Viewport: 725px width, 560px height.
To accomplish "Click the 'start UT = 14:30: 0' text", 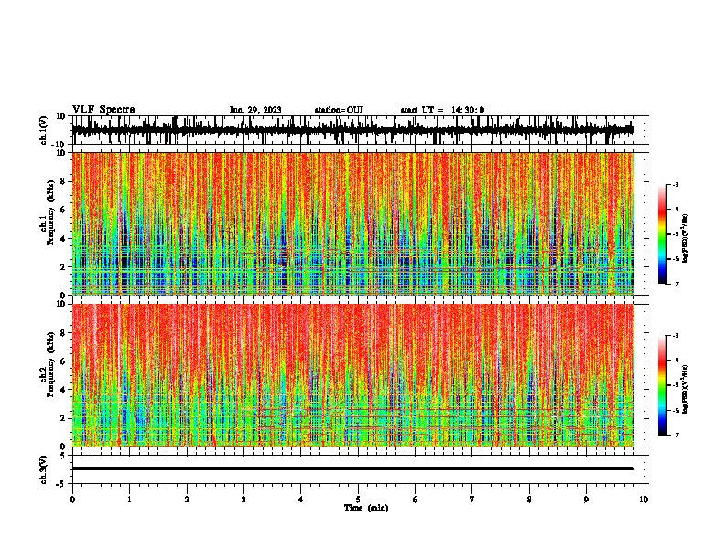I will (x=442, y=110).
